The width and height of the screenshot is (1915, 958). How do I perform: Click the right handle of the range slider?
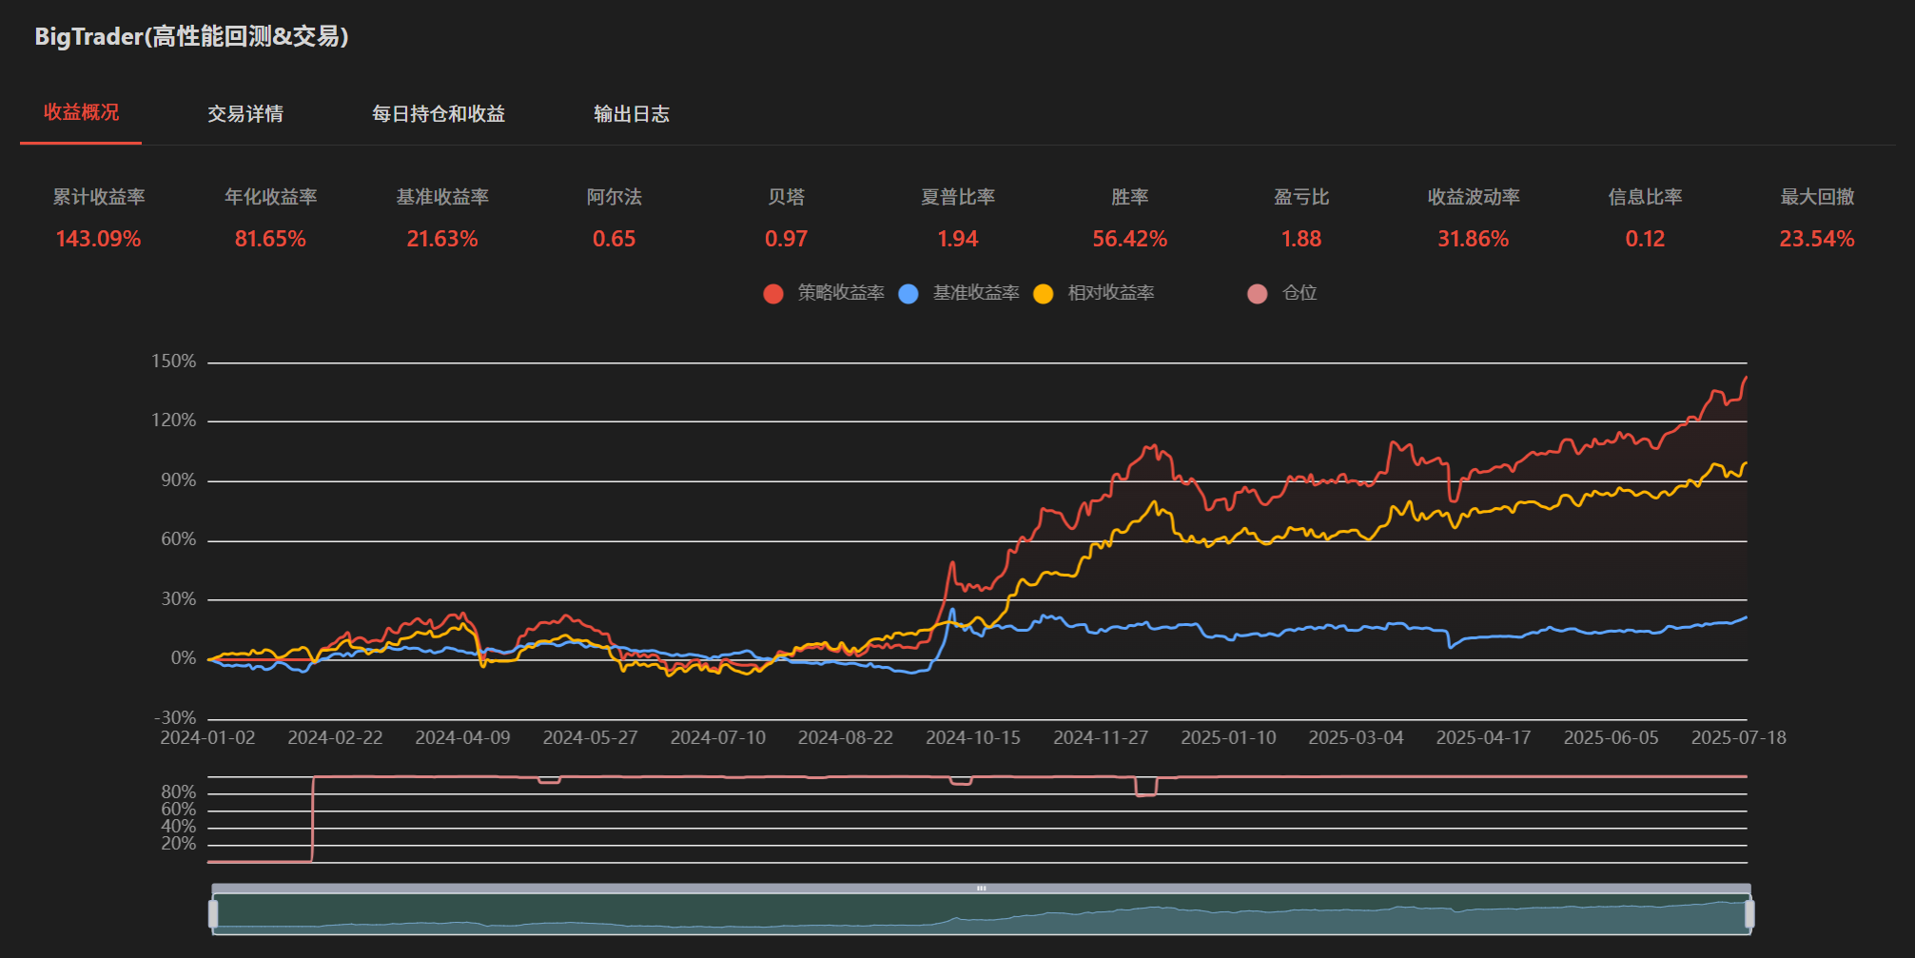pyautogui.click(x=1749, y=914)
